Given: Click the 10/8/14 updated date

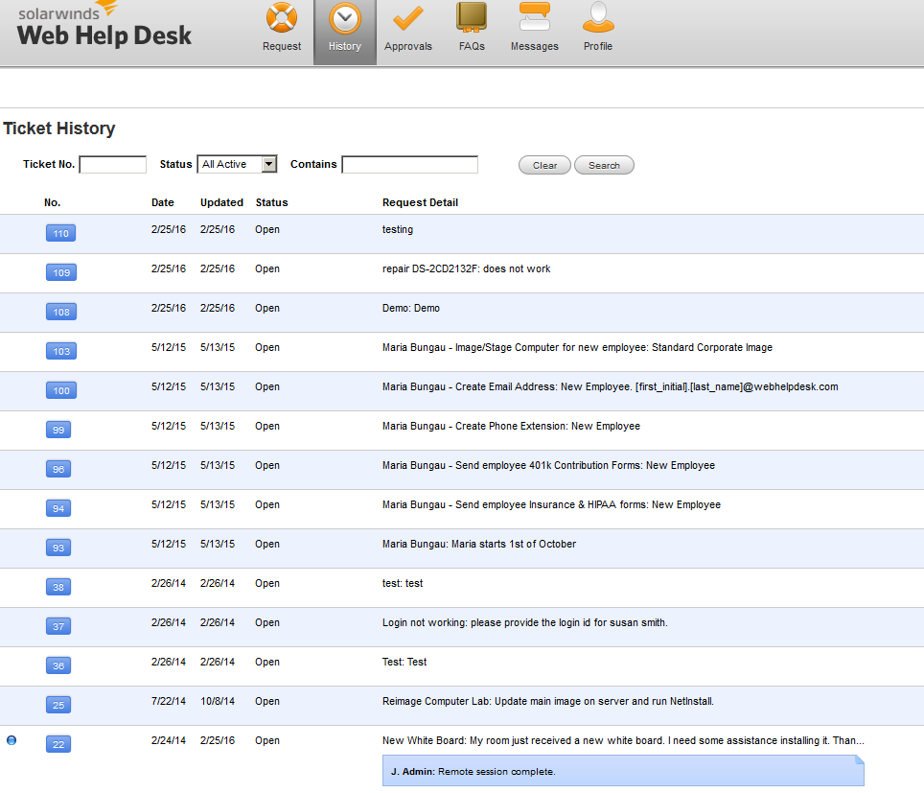Looking at the screenshot, I should point(218,701).
